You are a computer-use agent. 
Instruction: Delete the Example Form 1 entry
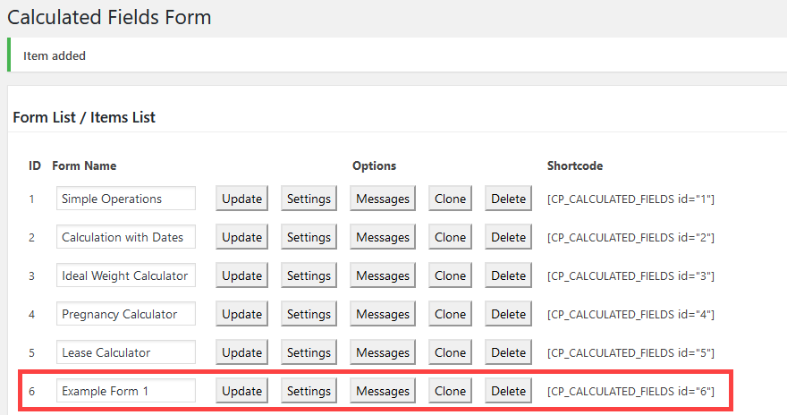pyautogui.click(x=508, y=391)
